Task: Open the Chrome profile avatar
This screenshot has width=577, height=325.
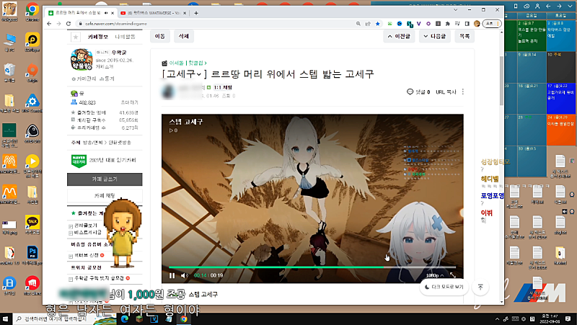Action: click(477, 24)
